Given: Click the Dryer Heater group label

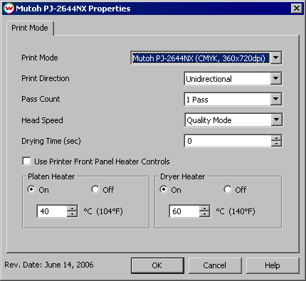Looking at the screenshot, I should pos(182,176).
